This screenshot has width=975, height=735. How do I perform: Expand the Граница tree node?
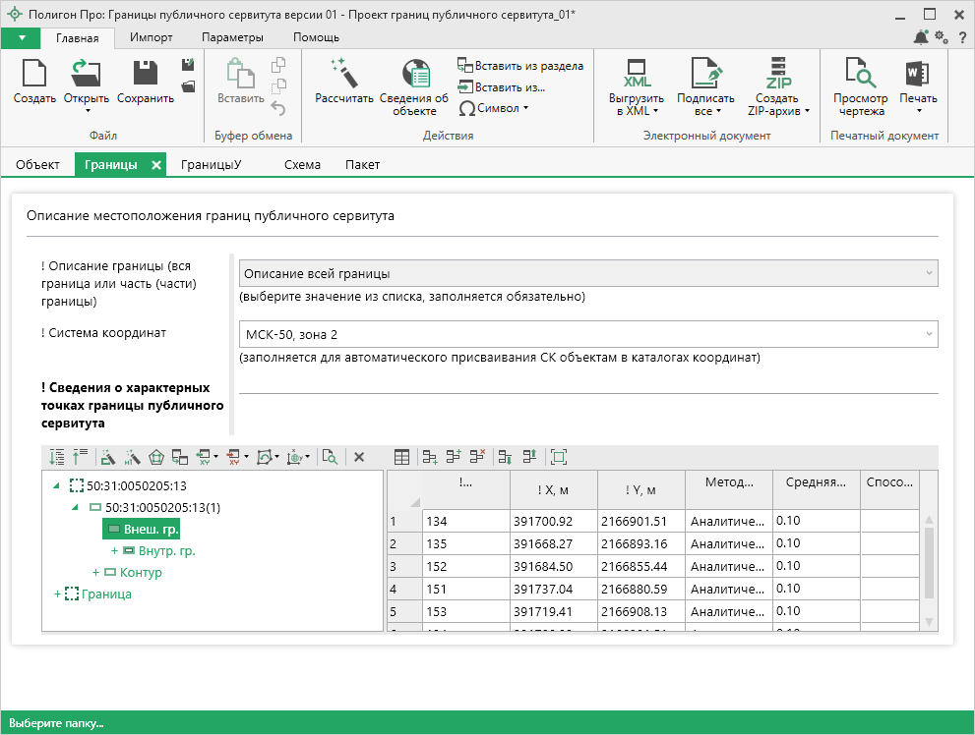(x=57, y=594)
